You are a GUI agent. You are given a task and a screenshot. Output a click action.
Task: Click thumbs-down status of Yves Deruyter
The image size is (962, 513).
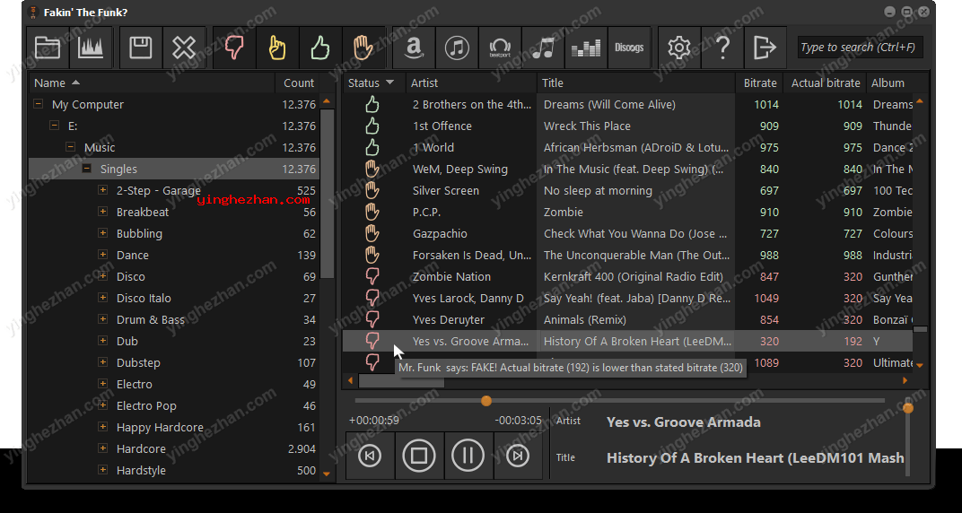click(372, 319)
